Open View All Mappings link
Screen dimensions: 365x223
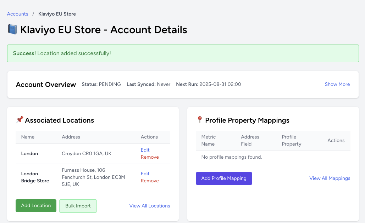[330, 178]
